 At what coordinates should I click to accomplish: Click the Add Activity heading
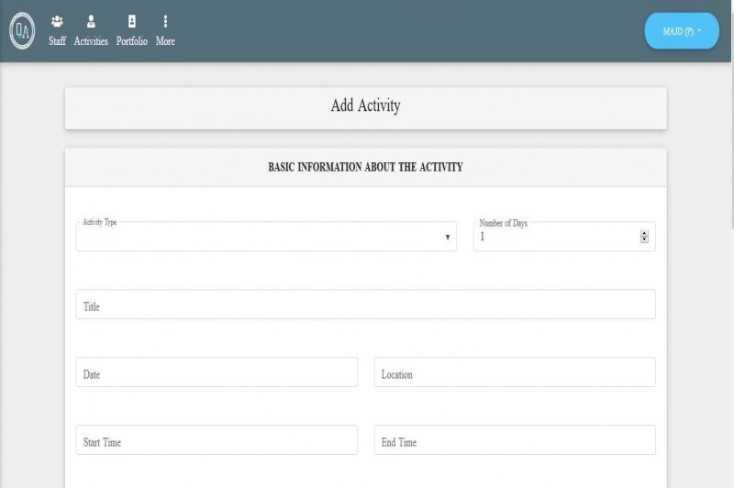tap(365, 106)
